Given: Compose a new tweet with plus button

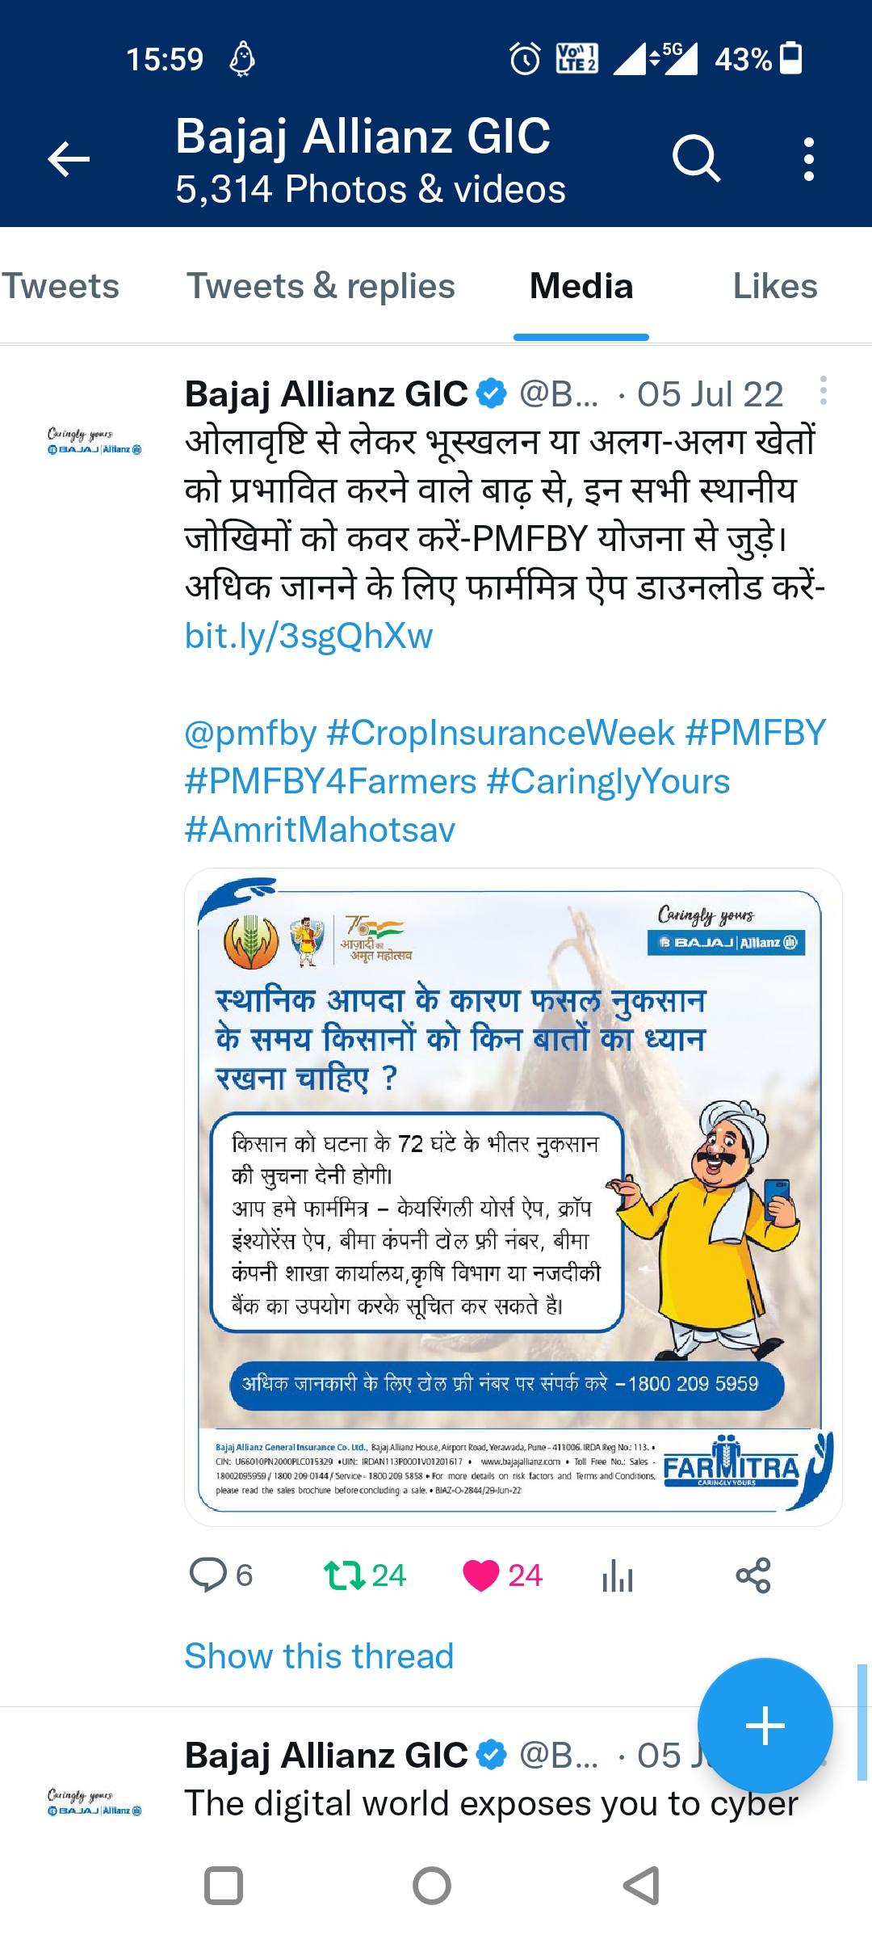Looking at the screenshot, I should [765, 1727].
